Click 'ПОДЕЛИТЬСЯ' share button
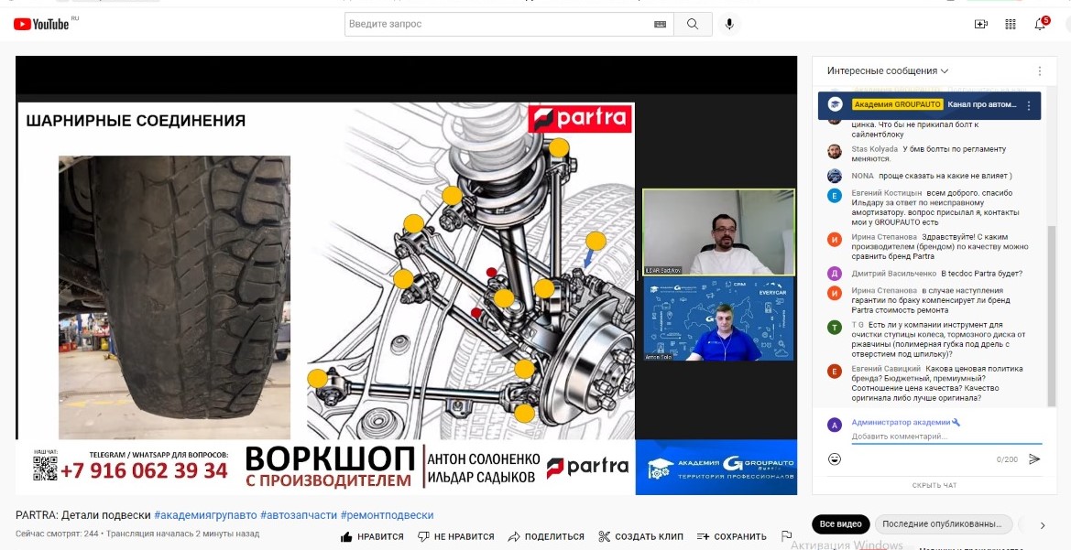This screenshot has height=550, width=1071. click(x=546, y=536)
